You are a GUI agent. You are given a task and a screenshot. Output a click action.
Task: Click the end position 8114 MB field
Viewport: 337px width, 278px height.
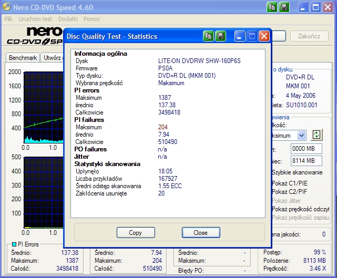[x=307, y=161]
